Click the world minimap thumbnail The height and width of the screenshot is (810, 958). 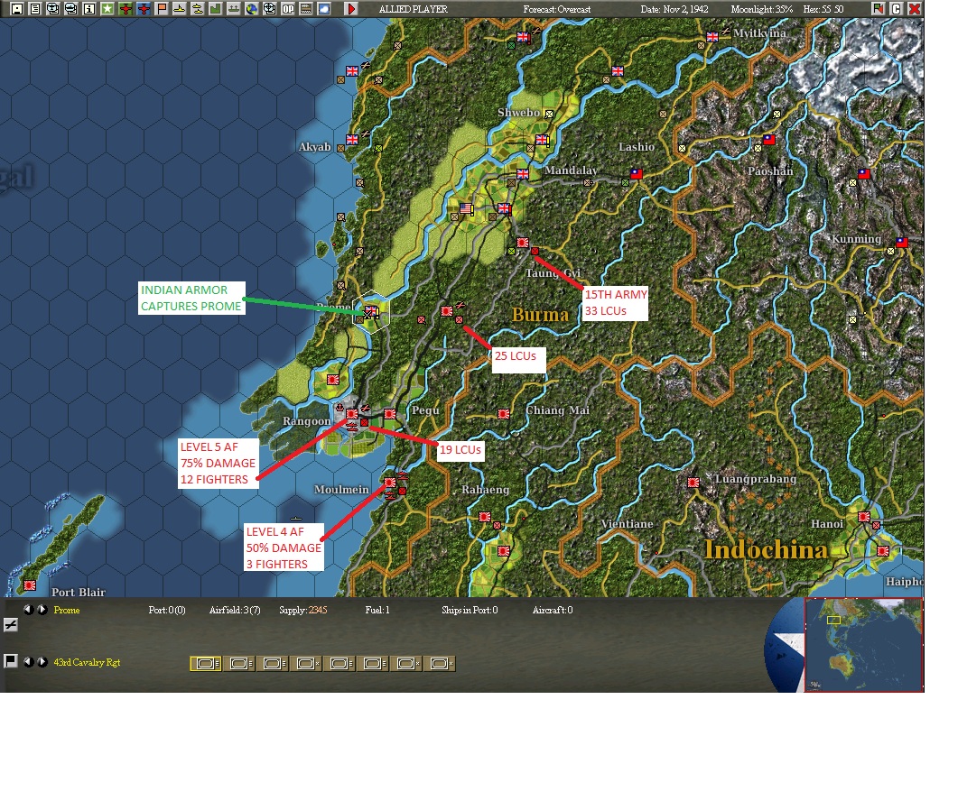pyautogui.click(x=863, y=645)
